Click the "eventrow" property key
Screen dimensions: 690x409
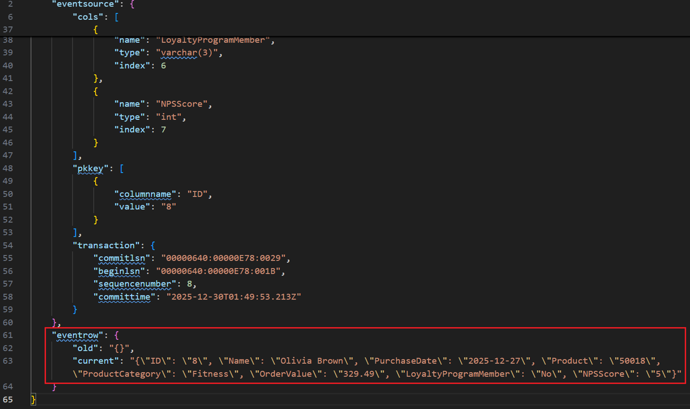(x=78, y=335)
